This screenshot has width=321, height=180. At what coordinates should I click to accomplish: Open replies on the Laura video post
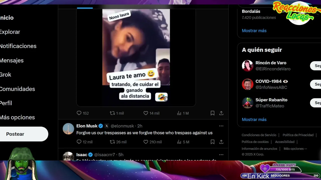pos(83,113)
